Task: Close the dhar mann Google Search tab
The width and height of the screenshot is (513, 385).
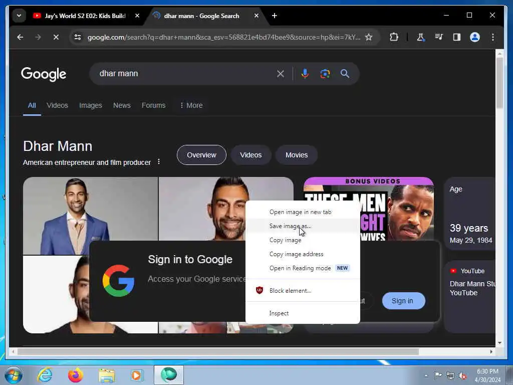Action: pos(256,16)
